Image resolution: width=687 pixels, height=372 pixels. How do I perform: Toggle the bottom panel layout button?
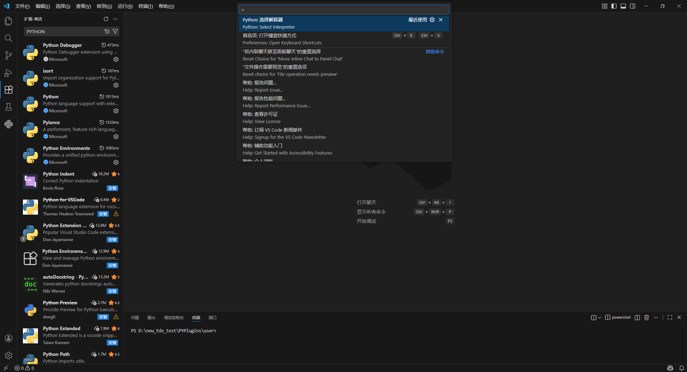[623, 6]
